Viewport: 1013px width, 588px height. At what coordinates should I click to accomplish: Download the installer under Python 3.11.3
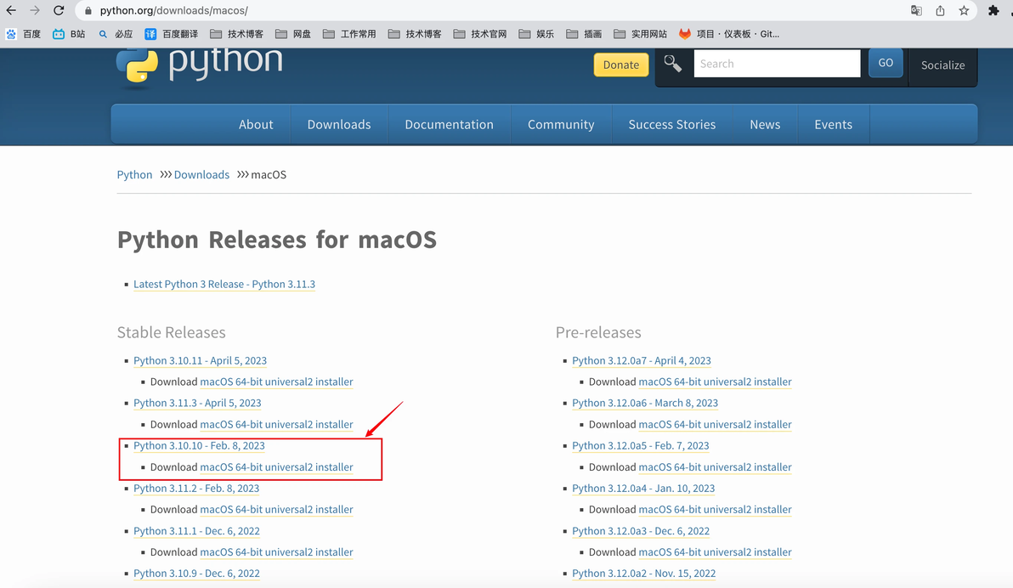[x=276, y=425]
